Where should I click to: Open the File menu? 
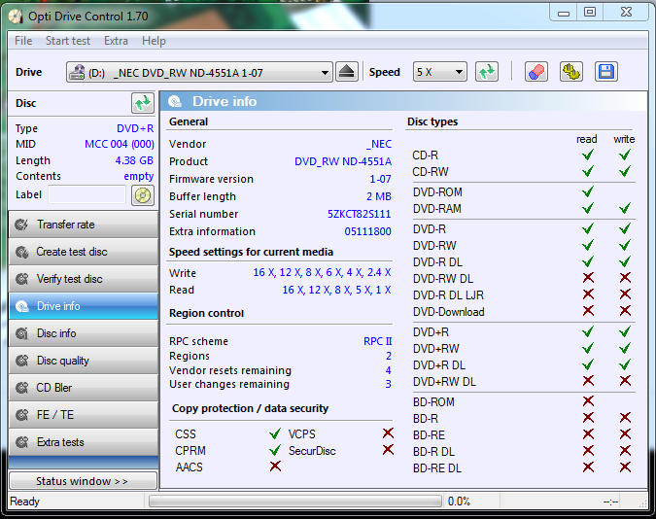pos(23,41)
